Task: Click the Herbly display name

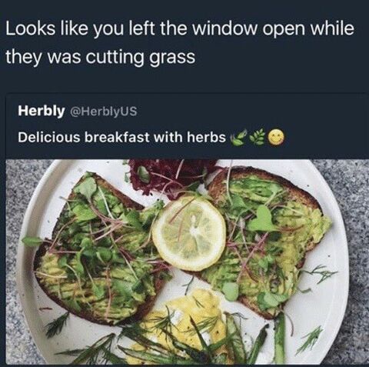Action: click(x=41, y=111)
